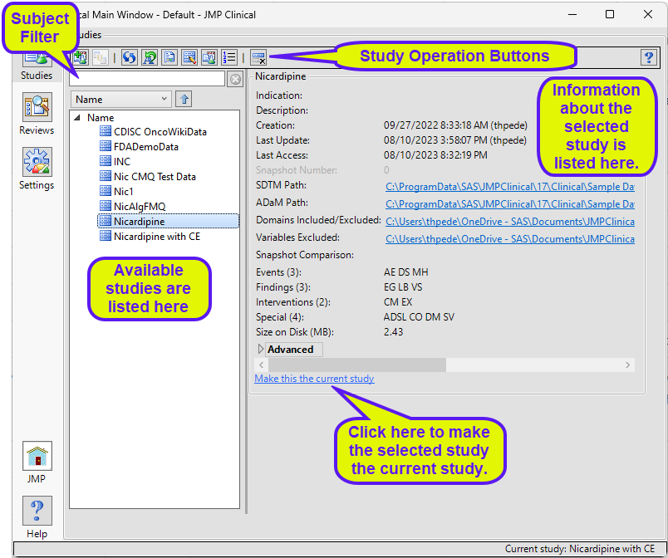Image resolution: width=668 pixels, height=558 pixels.
Task: Minimize the JMP Clinical window
Action: click(572, 14)
